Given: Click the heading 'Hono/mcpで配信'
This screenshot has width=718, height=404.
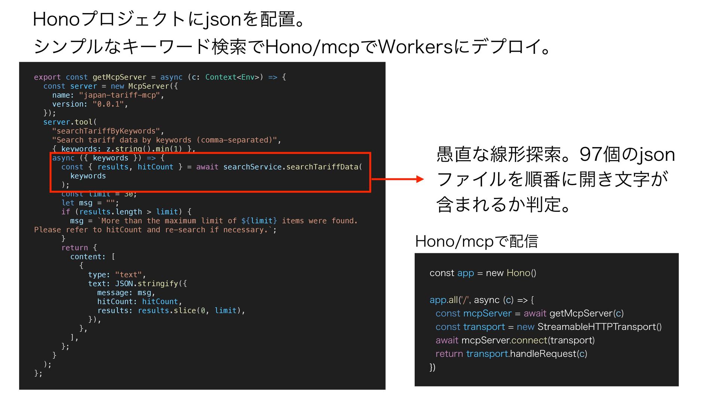Looking at the screenshot, I should point(476,241).
